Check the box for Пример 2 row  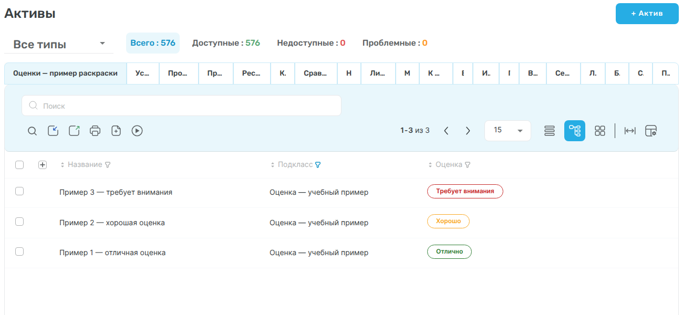click(19, 222)
